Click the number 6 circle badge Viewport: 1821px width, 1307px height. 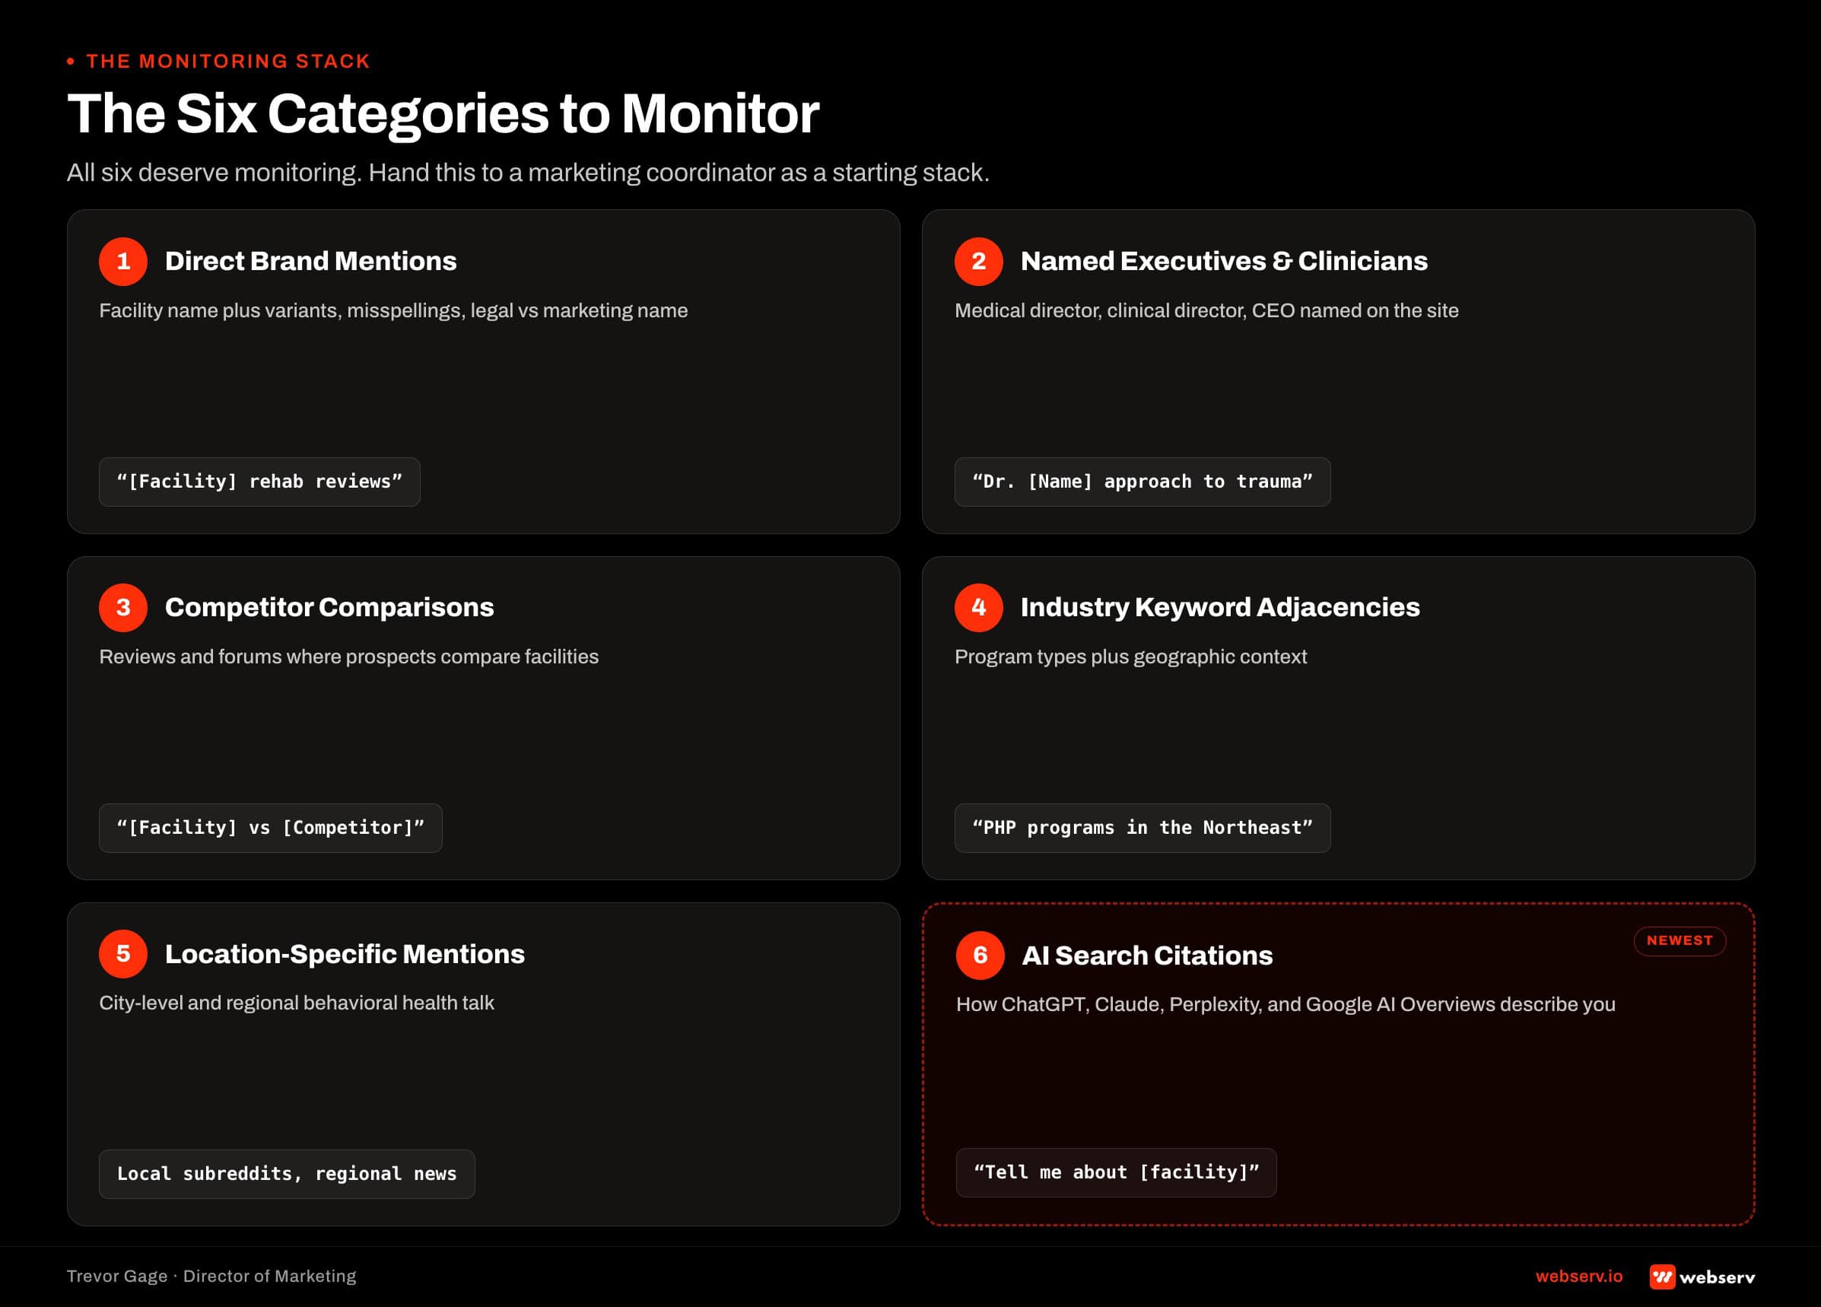coord(980,956)
